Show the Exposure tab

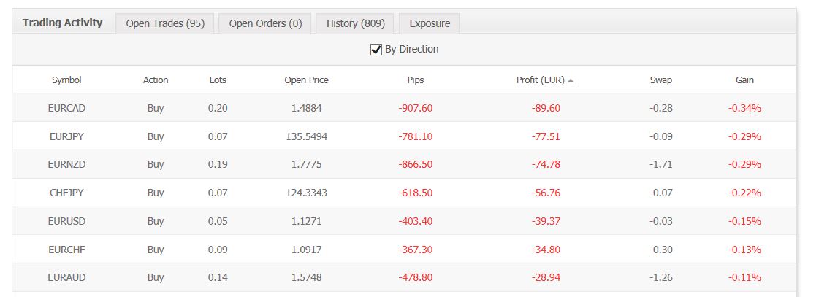tap(430, 23)
